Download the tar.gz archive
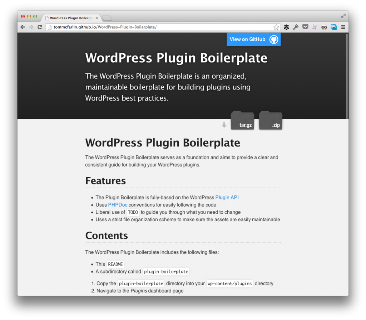Screen dimensions: 366x320 pos(243,120)
